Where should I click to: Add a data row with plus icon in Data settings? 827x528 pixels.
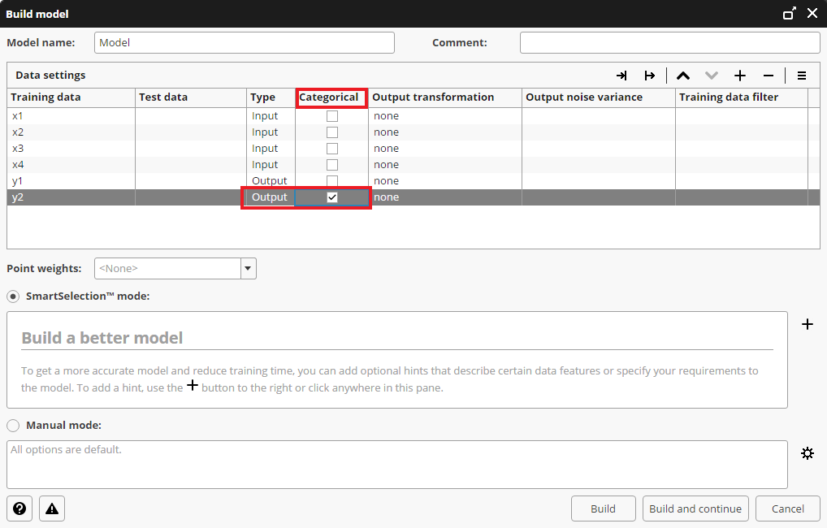tap(740, 76)
